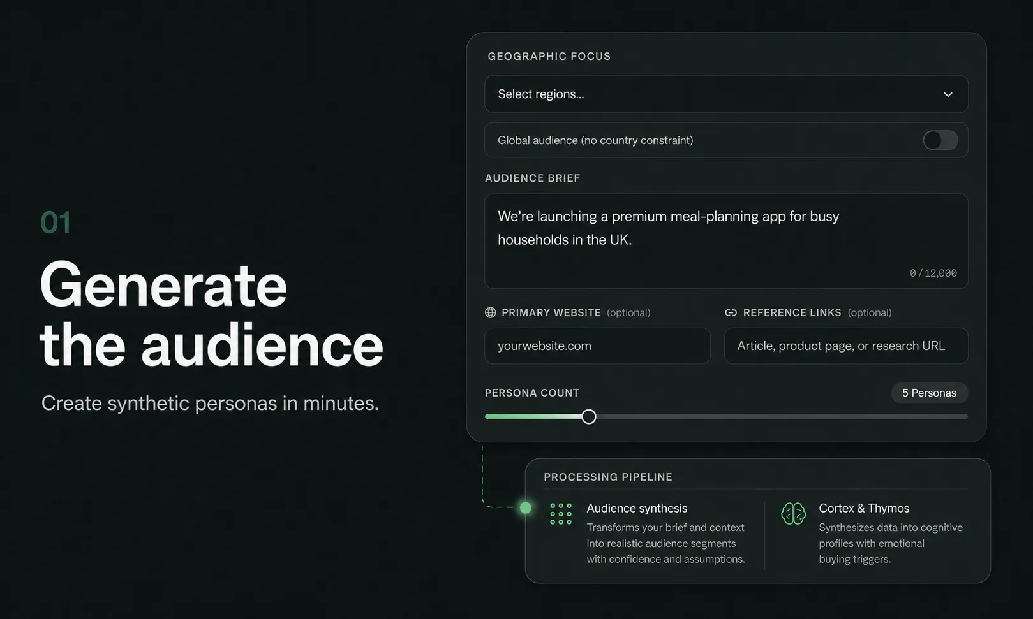Click the yourwebsite.com input field

click(x=597, y=346)
